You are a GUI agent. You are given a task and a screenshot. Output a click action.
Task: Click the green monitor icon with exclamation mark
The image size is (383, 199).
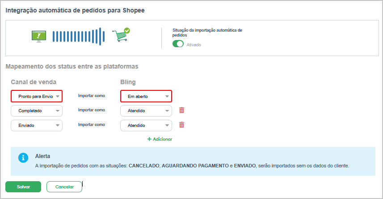click(39, 37)
